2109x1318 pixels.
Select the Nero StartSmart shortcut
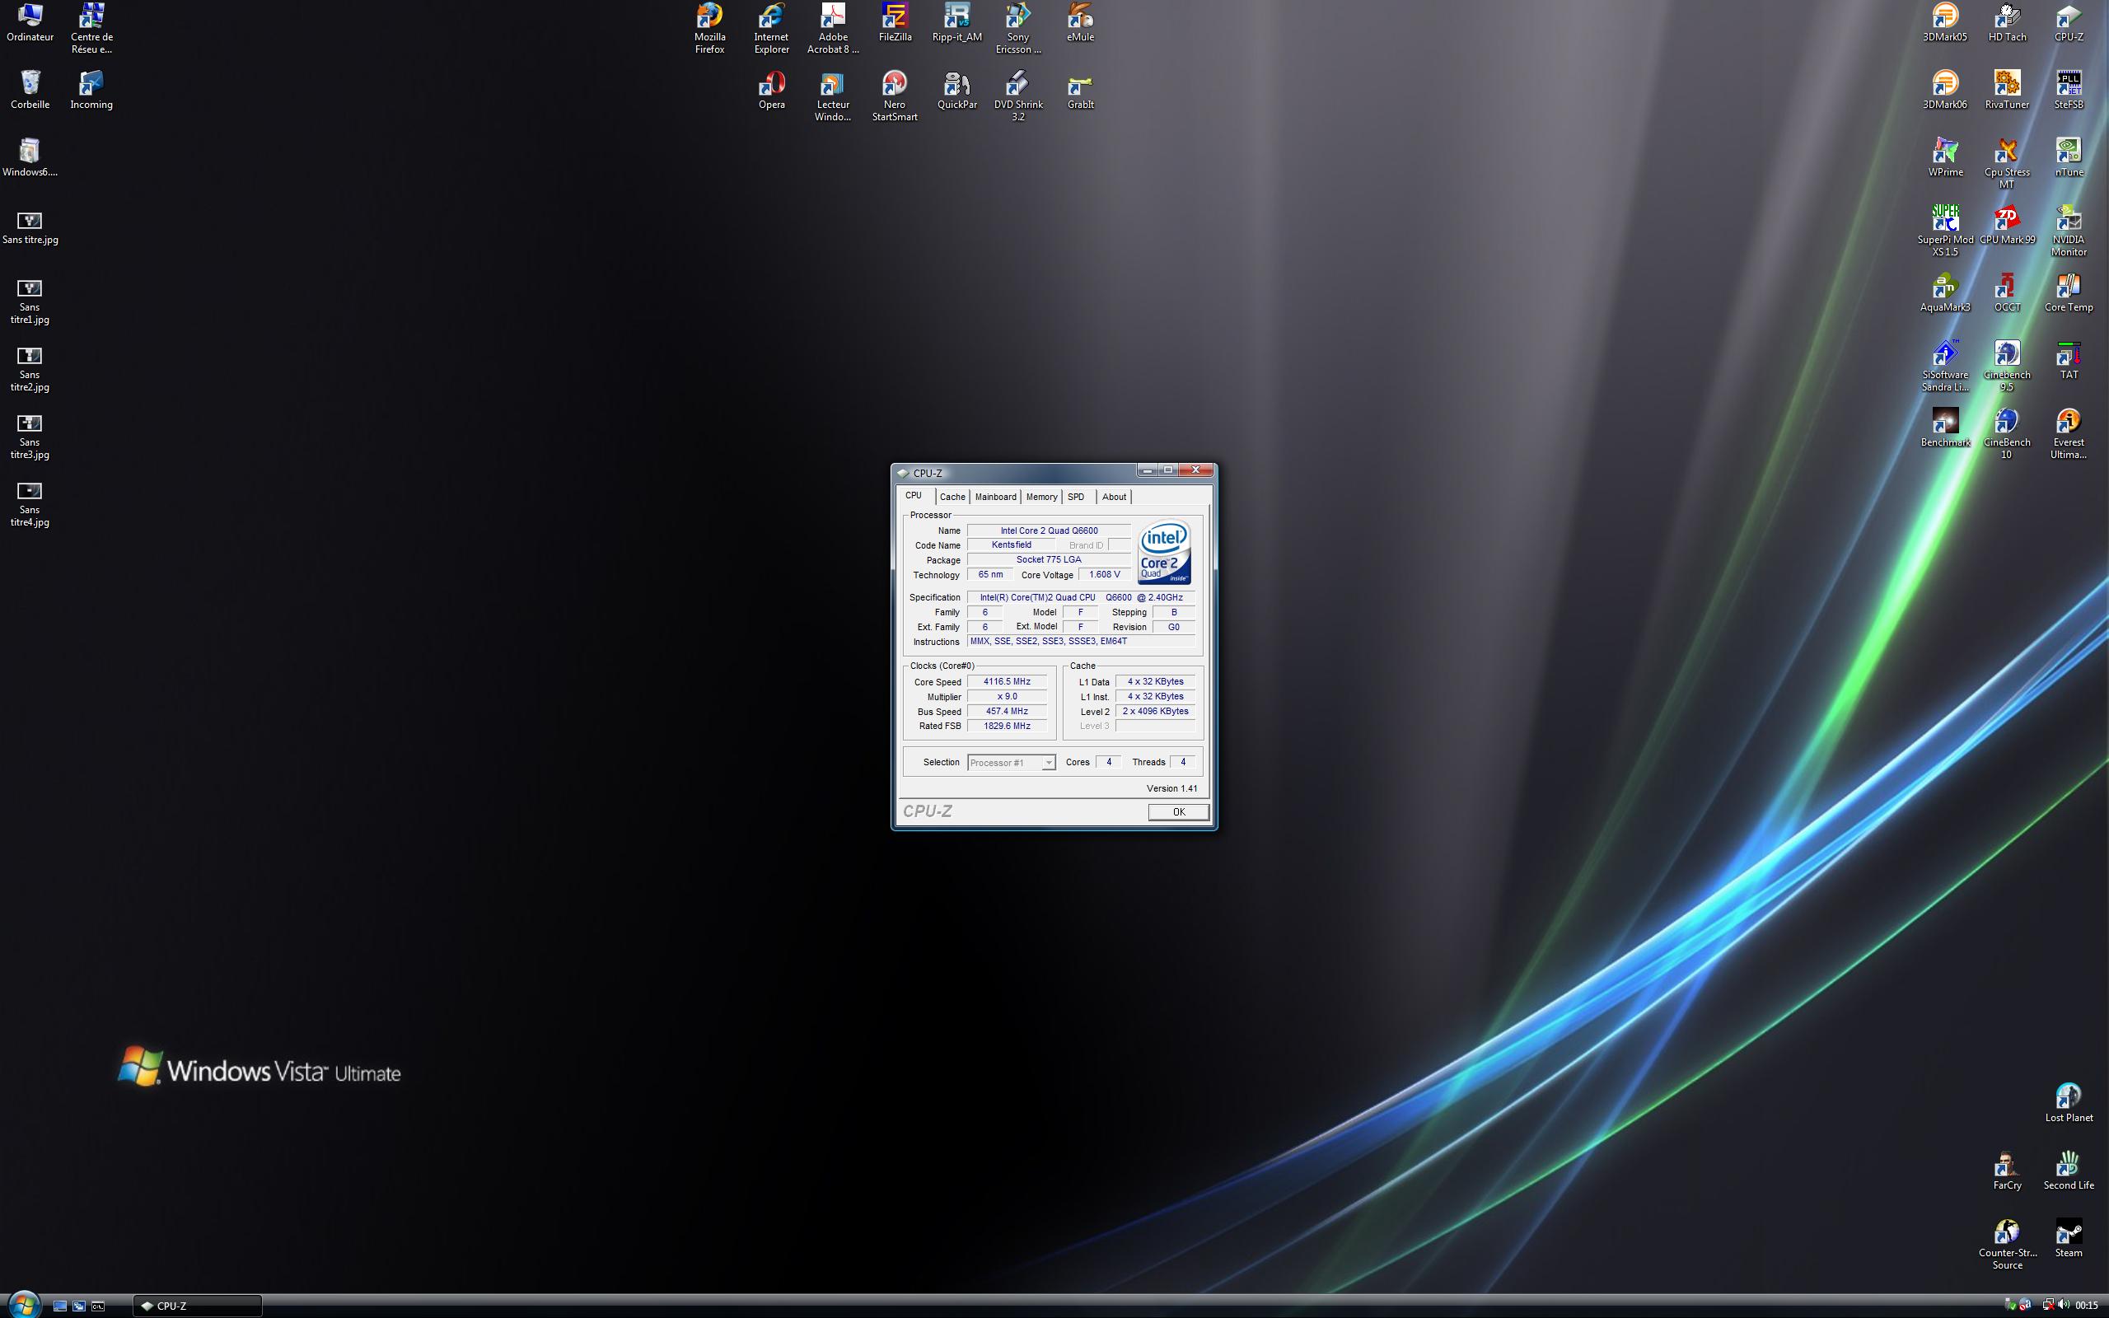tap(895, 96)
